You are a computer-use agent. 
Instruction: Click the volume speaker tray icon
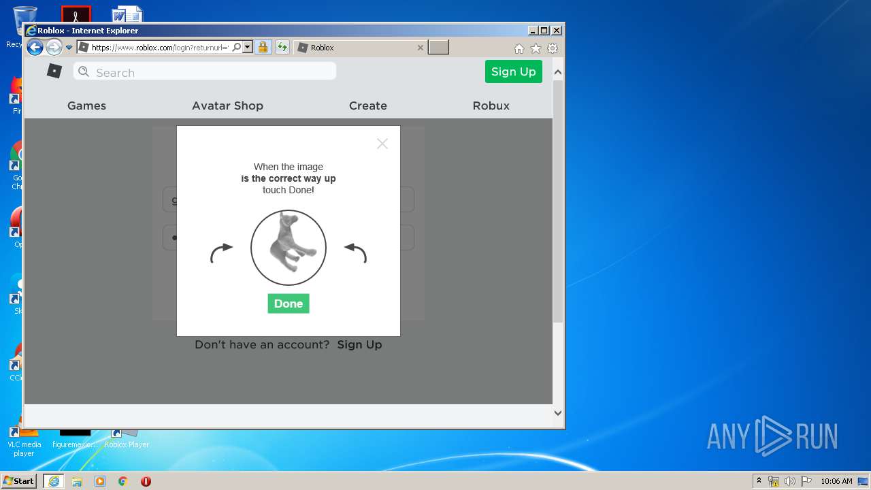(790, 481)
